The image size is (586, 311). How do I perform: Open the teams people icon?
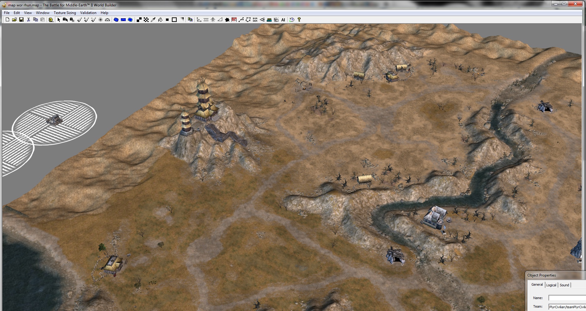[269, 20]
